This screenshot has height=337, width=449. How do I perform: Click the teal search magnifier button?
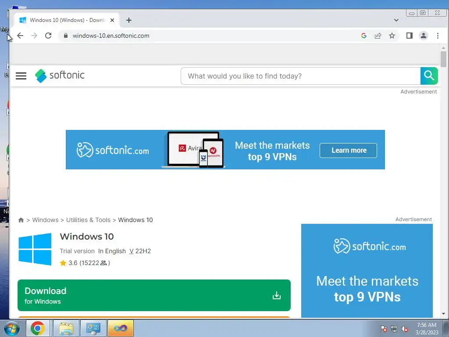429,76
